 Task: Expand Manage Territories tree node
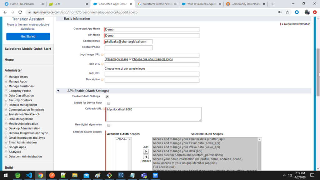click(x=6, y=86)
